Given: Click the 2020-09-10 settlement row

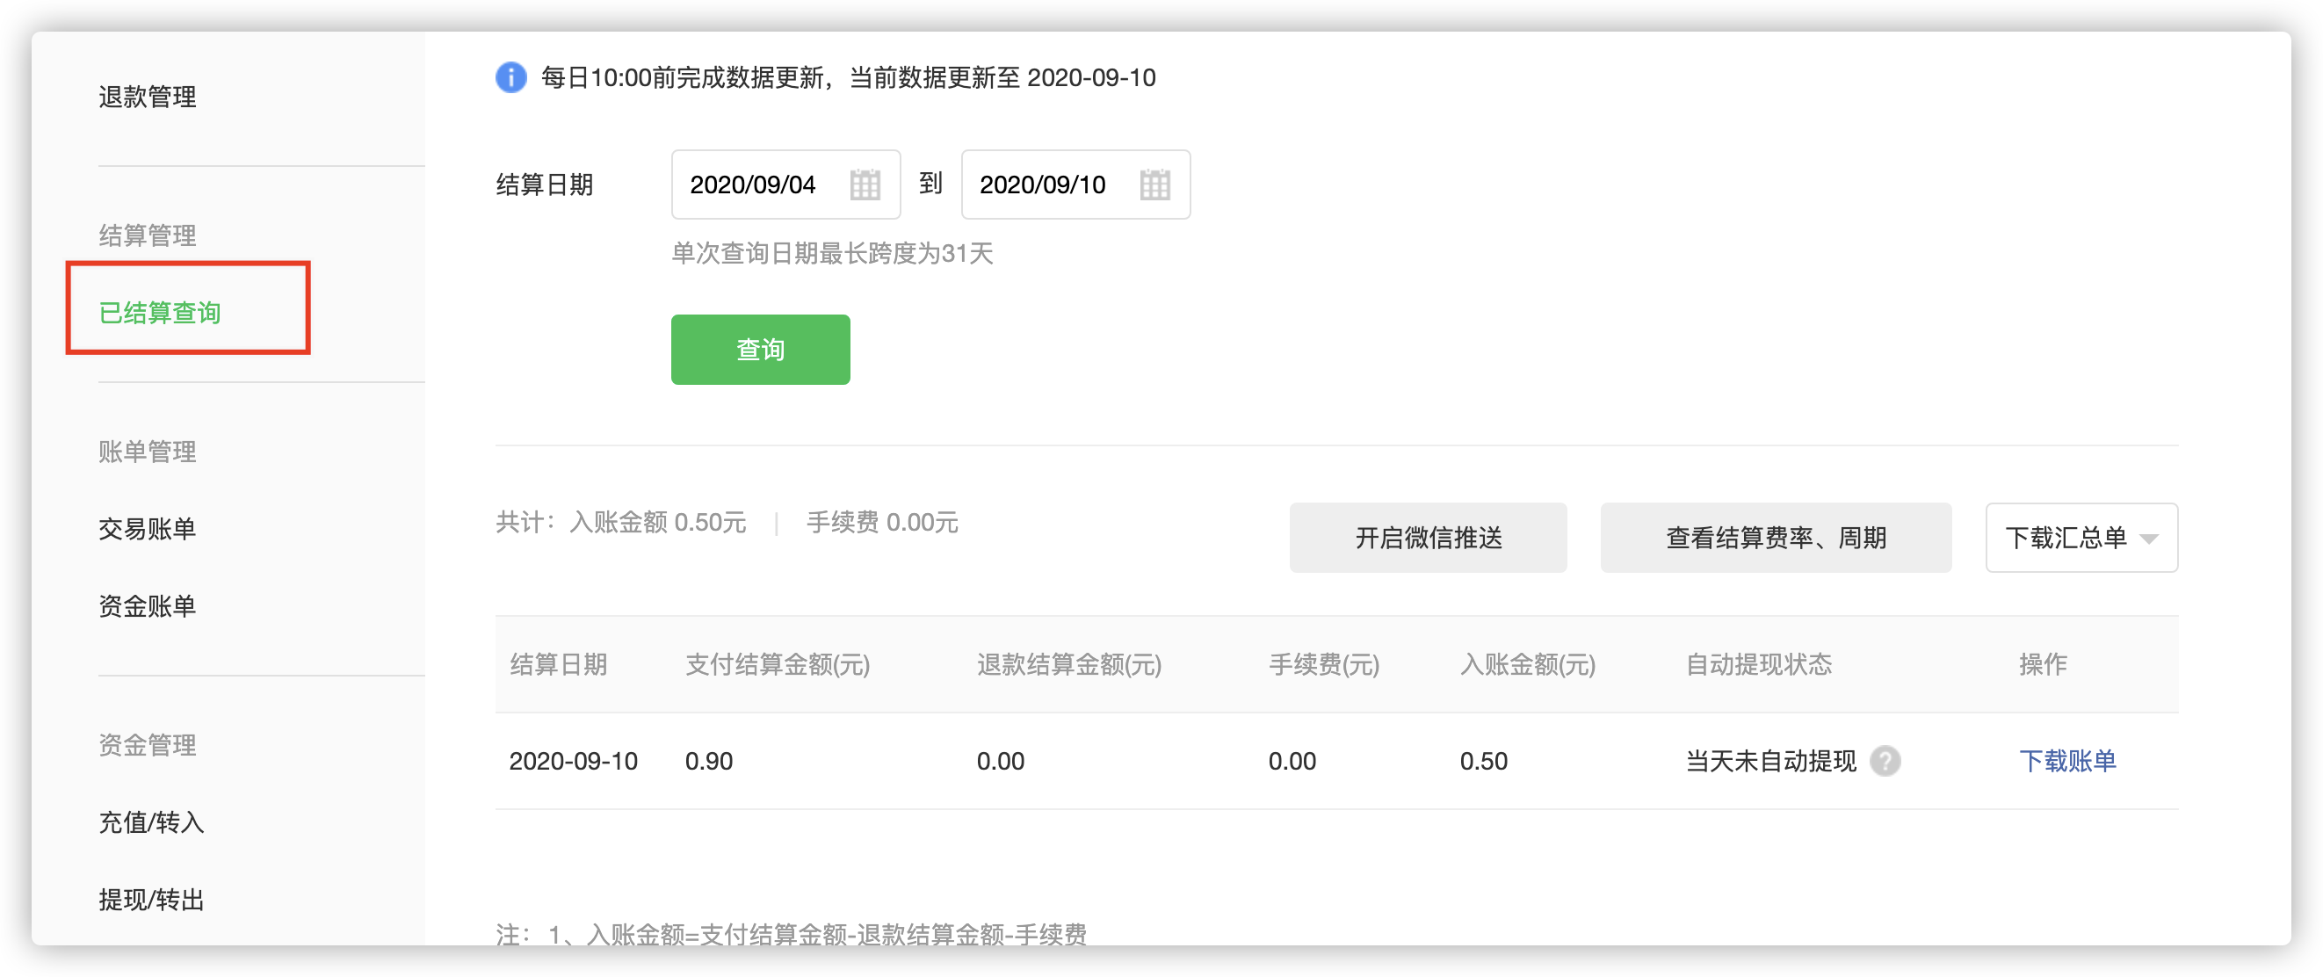Looking at the screenshot, I should pyautogui.click(x=574, y=761).
